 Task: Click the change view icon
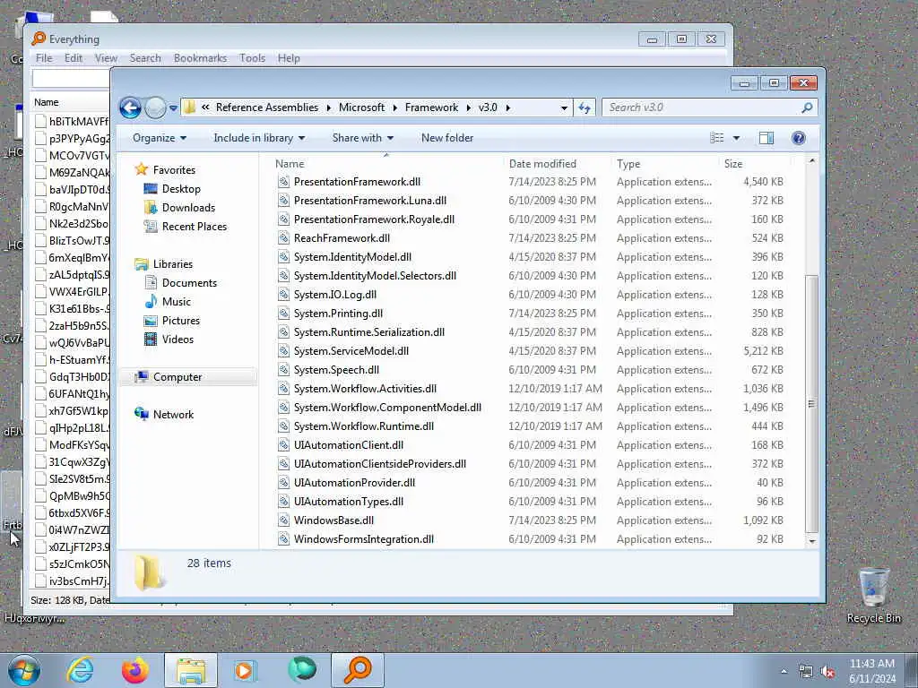coord(717,138)
